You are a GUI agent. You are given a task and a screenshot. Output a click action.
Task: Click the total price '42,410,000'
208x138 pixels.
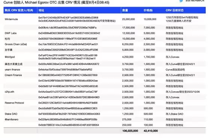click(x=151, y=131)
